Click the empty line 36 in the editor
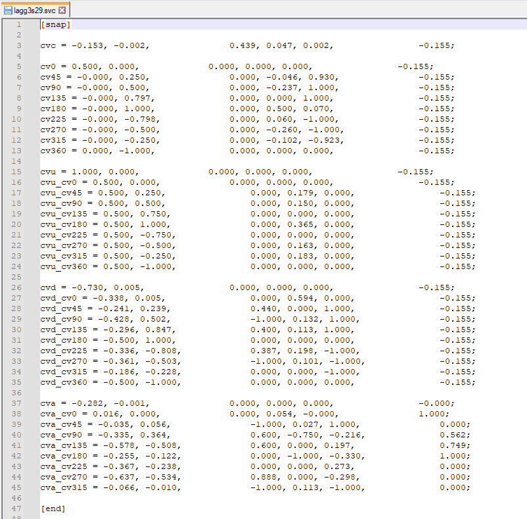This screenshot has height=519, width=527. coord(197,393)
